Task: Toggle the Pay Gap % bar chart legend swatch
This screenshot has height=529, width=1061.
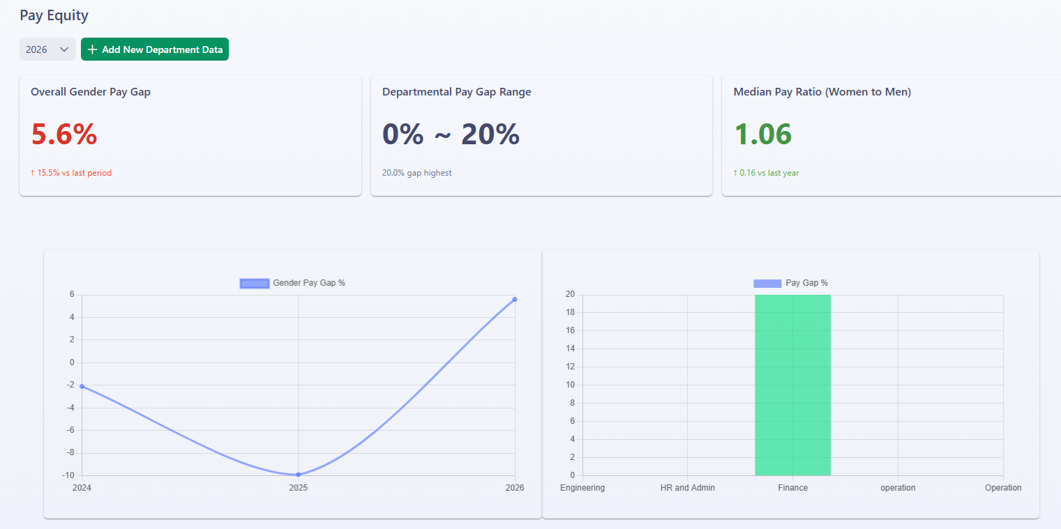Action: point(767,283)
